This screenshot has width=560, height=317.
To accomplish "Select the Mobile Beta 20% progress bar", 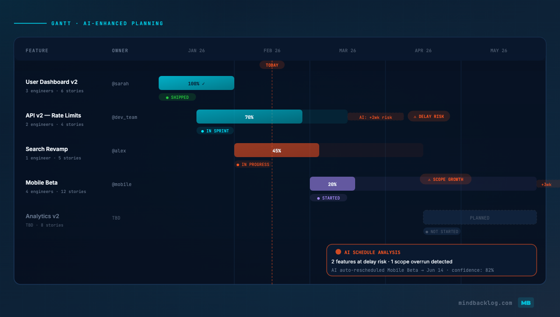I will [x=332, y=184].
